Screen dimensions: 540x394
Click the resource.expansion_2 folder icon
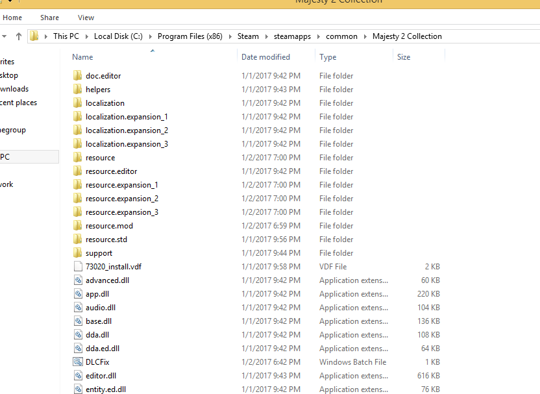coord(77,199)
